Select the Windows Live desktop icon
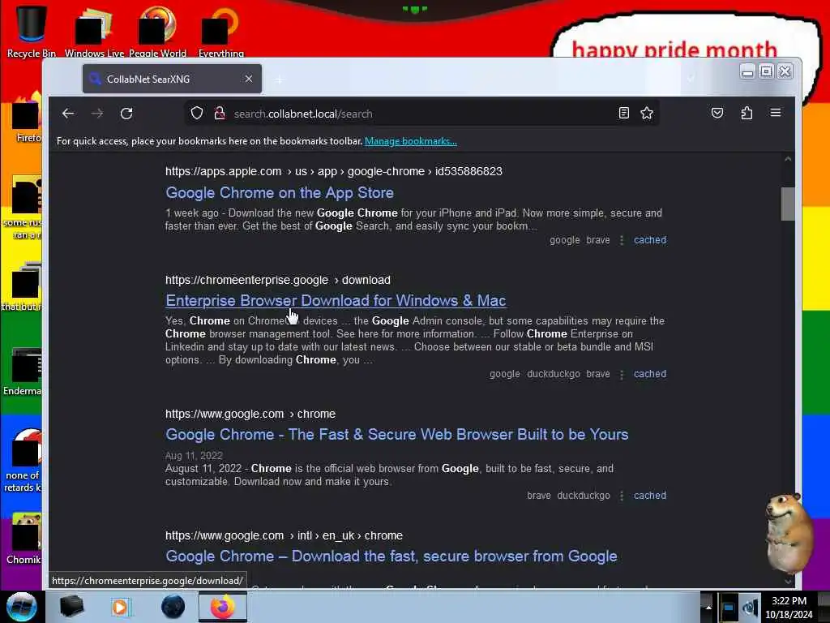 click(94, 31)
